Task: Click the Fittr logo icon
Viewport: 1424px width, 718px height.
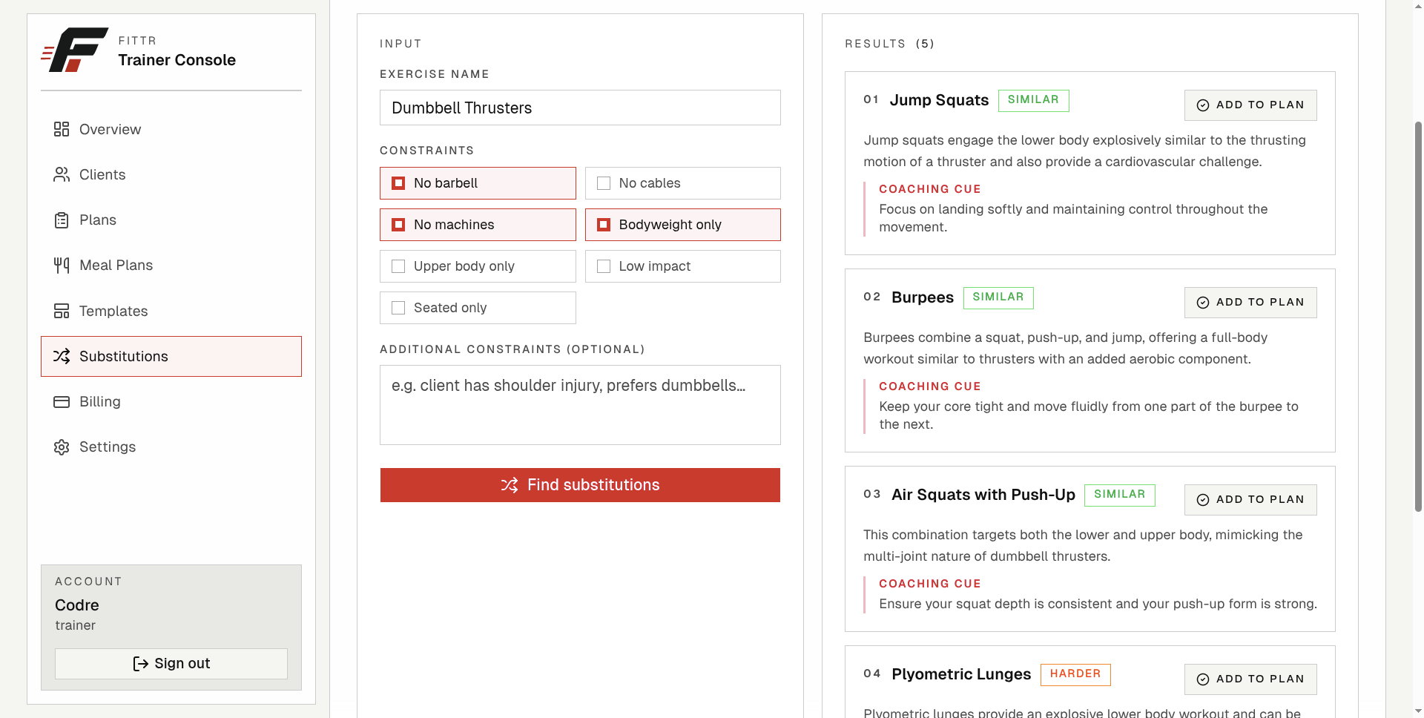Action: (75, 50)
